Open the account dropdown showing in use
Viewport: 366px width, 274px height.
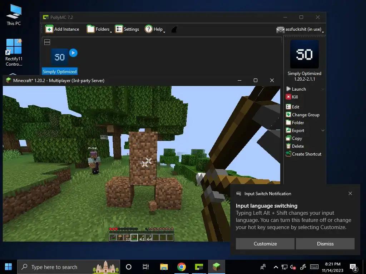coord(300,29)
